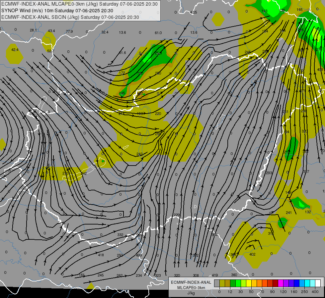Click the map value '4.25'
Viewport: 325px width, 298px height.
click(x=194, y=12)
